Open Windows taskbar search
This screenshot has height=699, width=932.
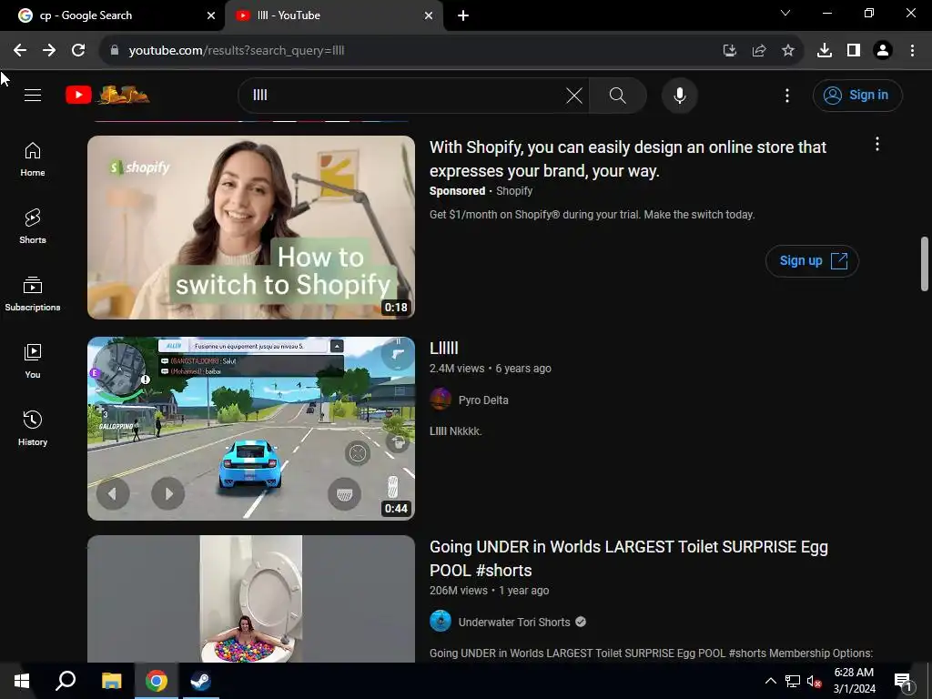pos(66,681)
